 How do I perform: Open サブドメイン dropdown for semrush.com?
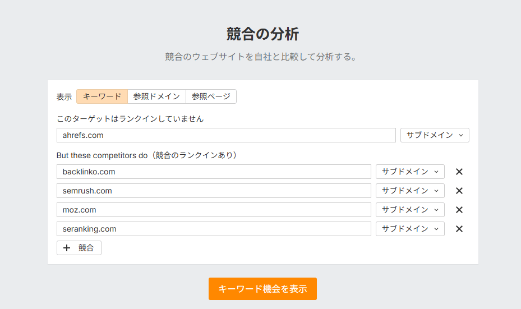[410, 191]
